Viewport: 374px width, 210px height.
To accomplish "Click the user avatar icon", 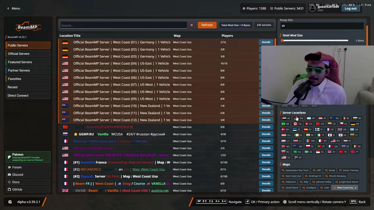I will point(313,8).
